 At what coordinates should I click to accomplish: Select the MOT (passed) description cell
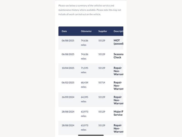pyautogui.click(x=118, y=42)
